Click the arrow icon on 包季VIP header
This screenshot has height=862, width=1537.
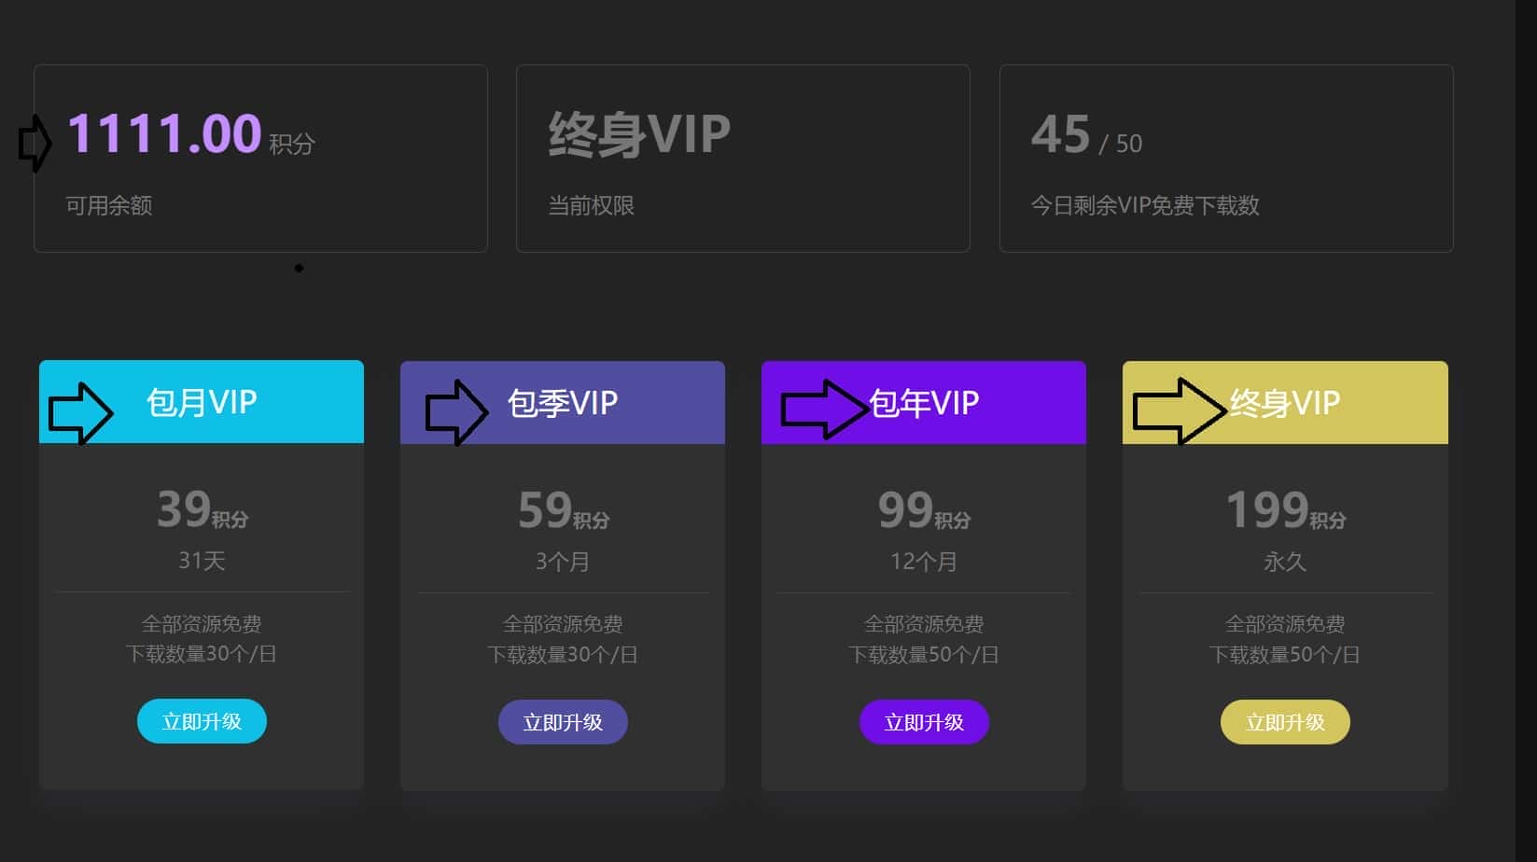coord(455,411)
